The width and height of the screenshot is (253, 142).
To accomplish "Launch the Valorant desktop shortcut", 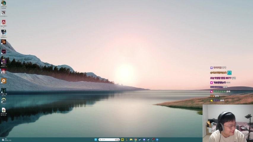I will click(4, 51).
